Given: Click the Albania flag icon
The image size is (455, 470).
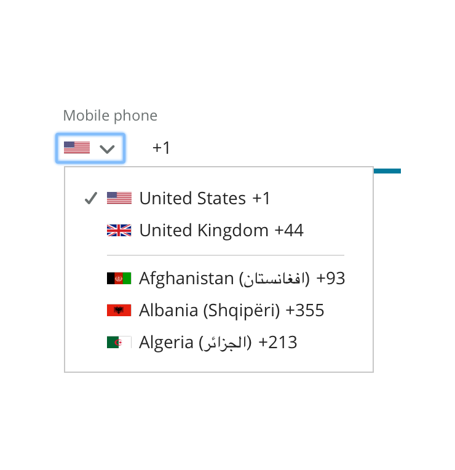Looking at the screenshot, I should click(x=119, y=310).
